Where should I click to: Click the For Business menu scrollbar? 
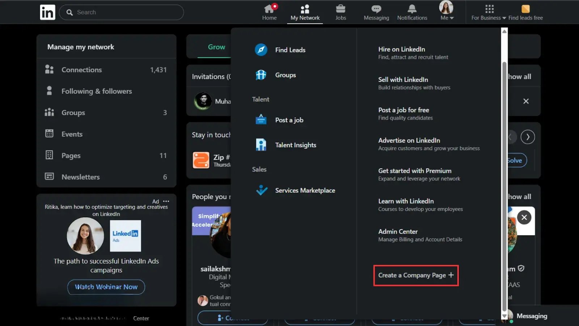(504, 181)
